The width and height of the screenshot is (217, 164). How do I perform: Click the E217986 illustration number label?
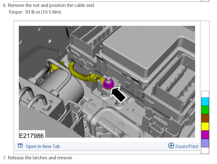pos(32,136)
